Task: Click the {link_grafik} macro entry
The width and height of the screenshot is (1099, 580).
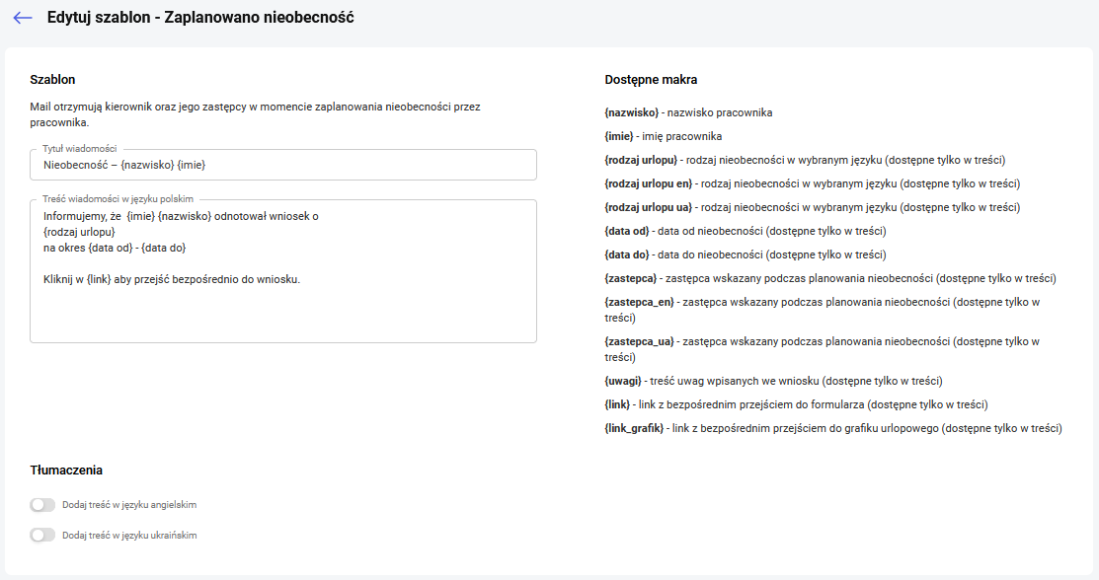Action: pyautogui.click(x=634, y=429)
